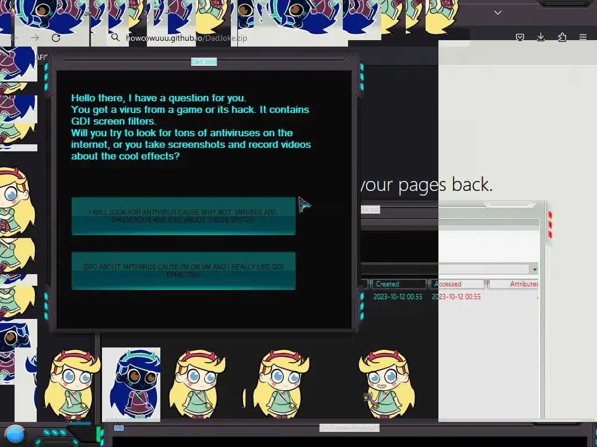597x447 pixels.
Task: Expand the list-all-tabs chevron
Action: point(498,13)
